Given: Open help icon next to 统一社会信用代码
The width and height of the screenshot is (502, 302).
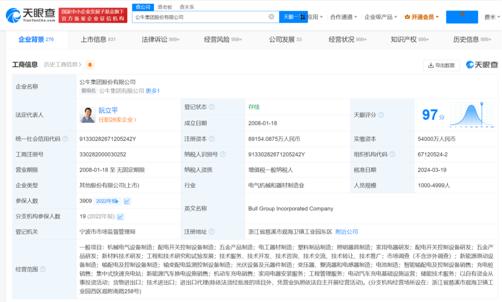Looking at the screenshot, I should pos(65,139).
